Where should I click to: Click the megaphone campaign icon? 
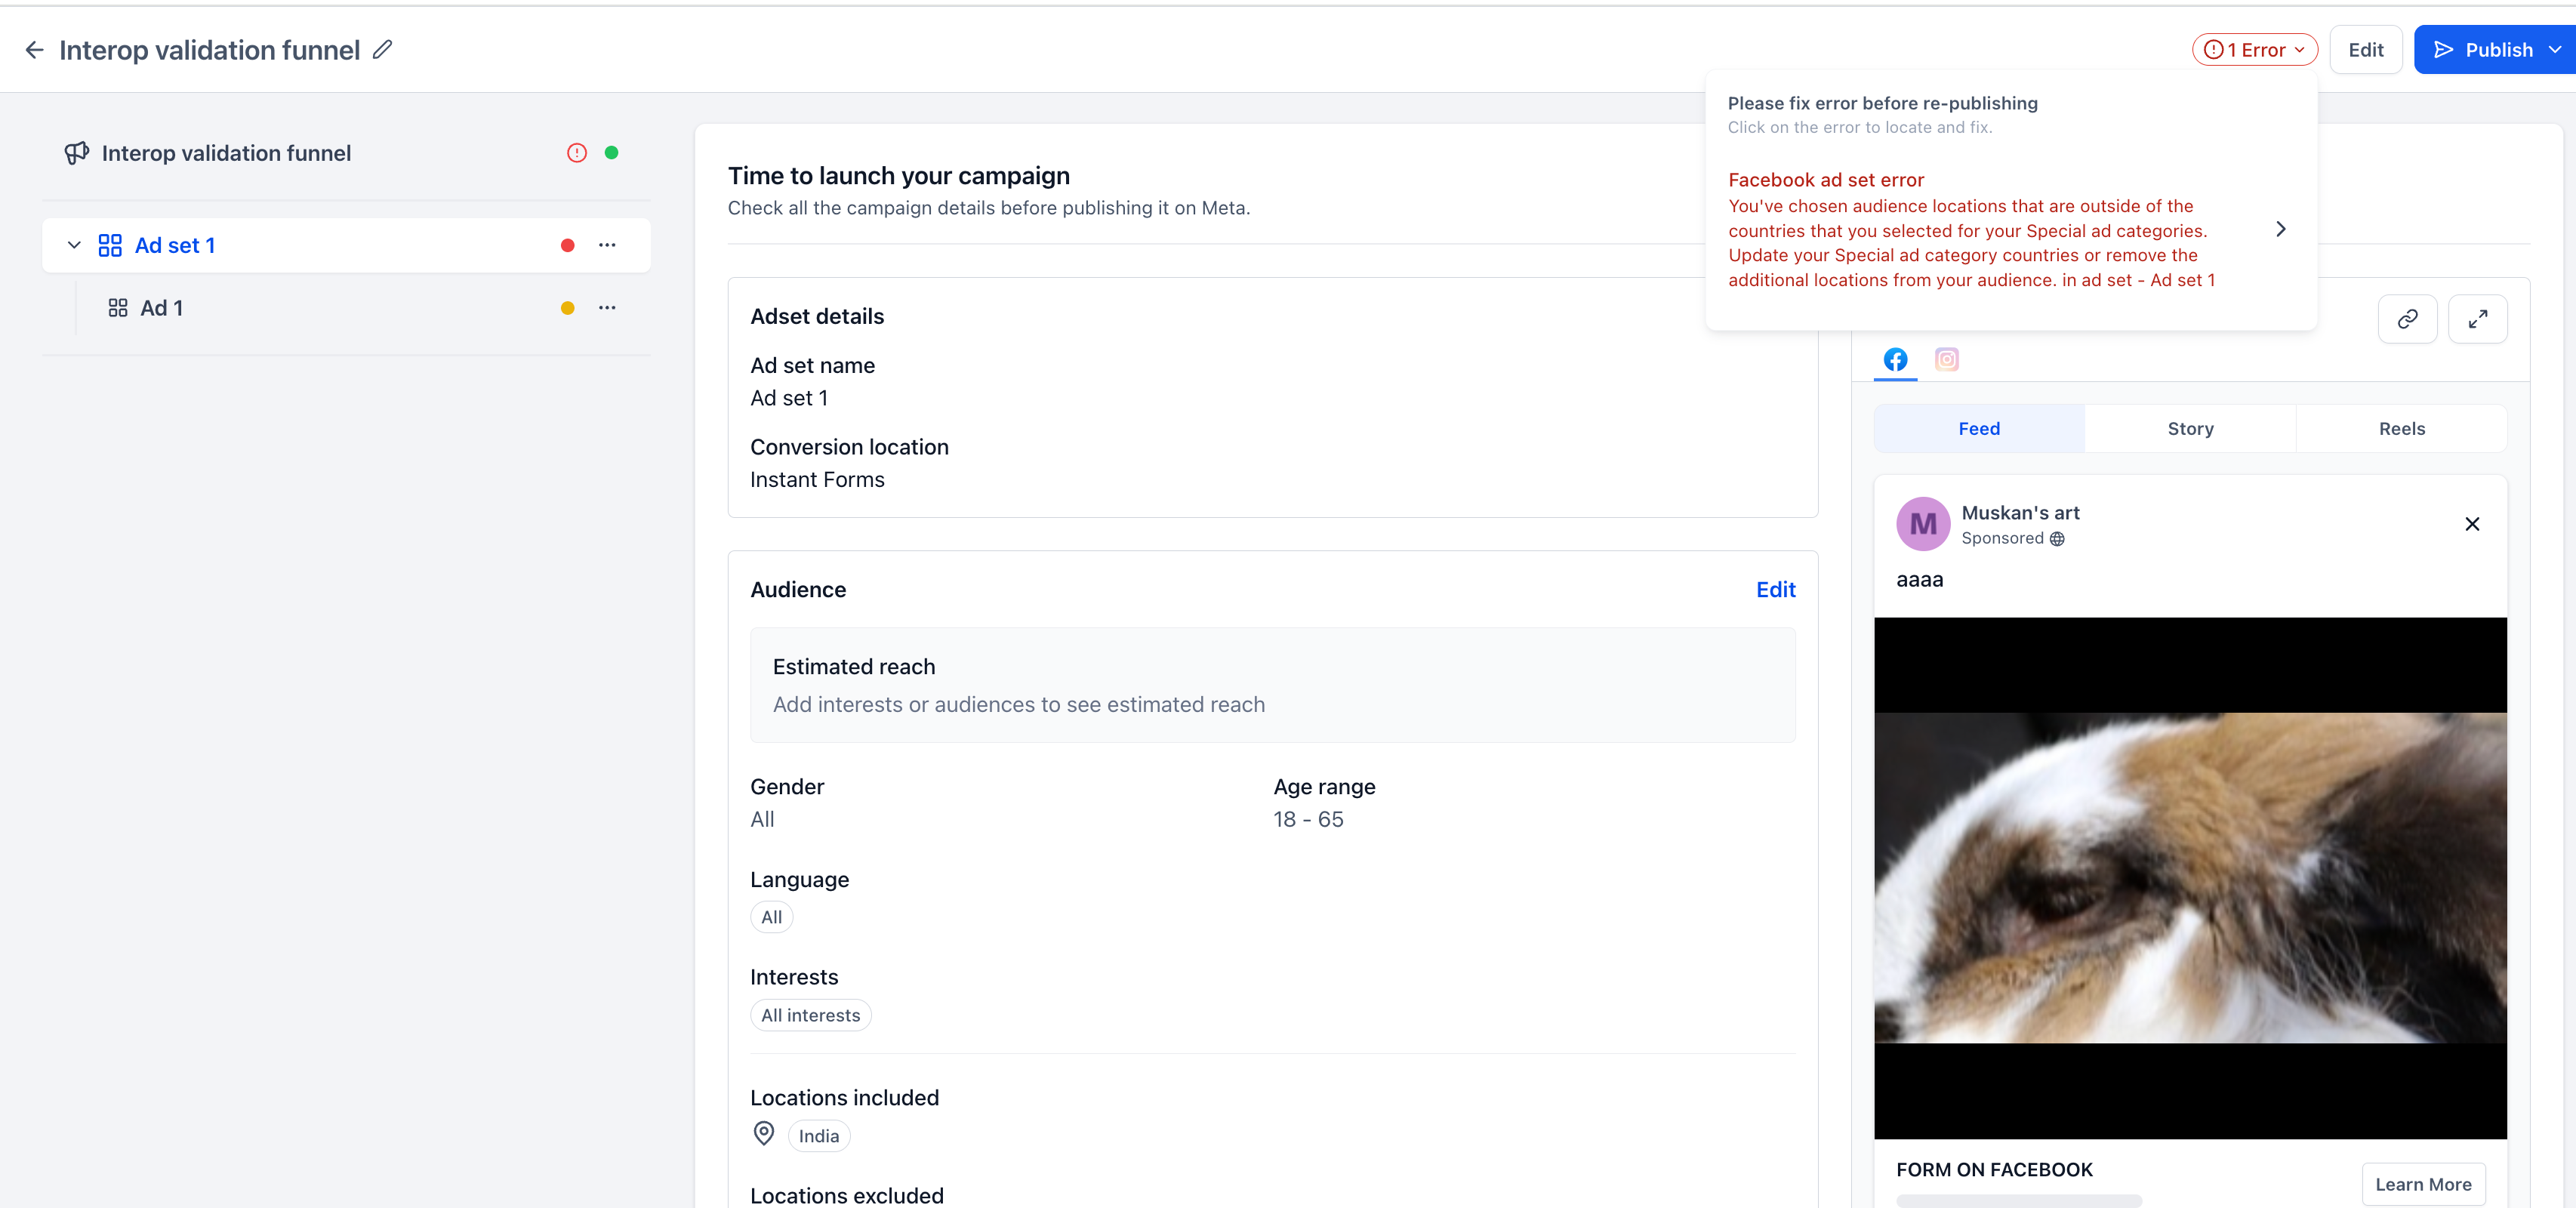click(76, 153)
